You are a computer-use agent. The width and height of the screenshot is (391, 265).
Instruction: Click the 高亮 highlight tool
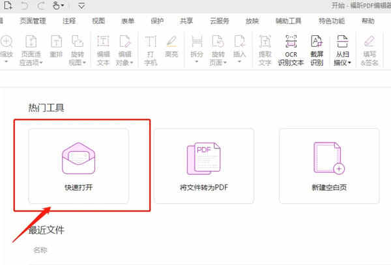pyautogui.click(x=171, y=48)
